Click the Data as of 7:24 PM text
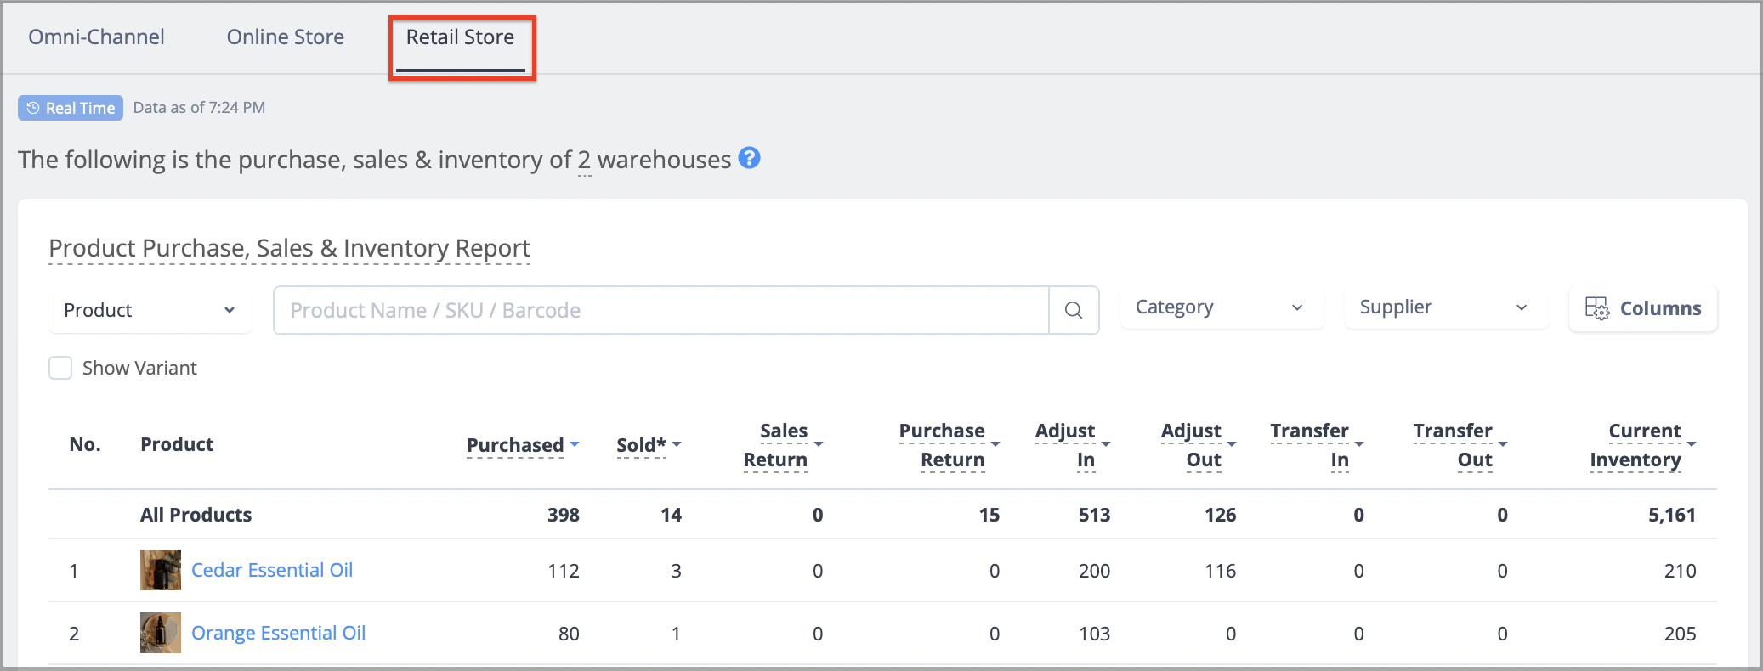This screenshot has width=1763, height=671. point(200,108)
